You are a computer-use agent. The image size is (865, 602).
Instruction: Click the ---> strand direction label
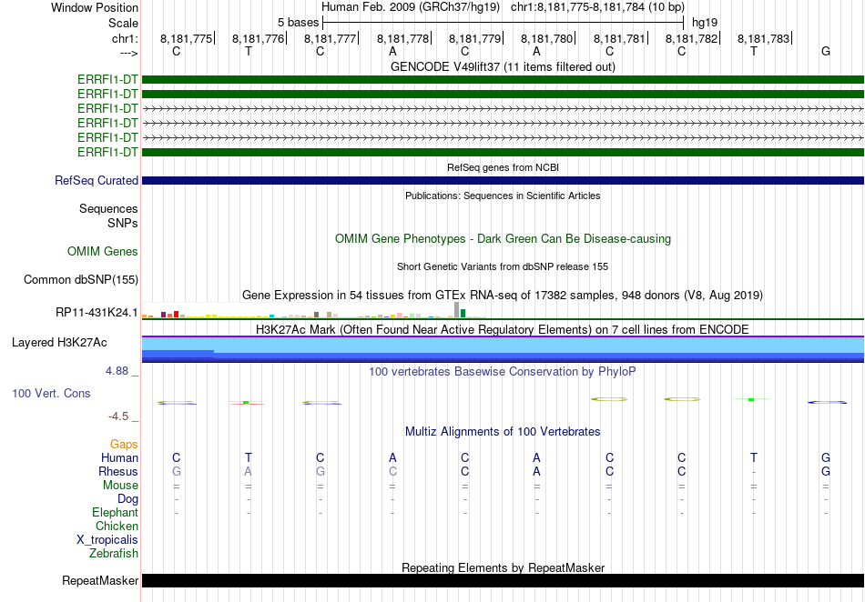tap(128, 53)
